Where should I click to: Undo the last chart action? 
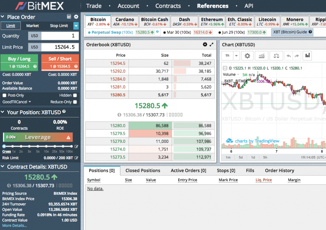pyautogui.click(x=289, y=56)
